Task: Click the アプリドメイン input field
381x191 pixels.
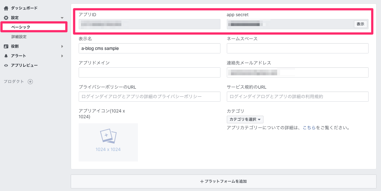Action: (149, 72)
